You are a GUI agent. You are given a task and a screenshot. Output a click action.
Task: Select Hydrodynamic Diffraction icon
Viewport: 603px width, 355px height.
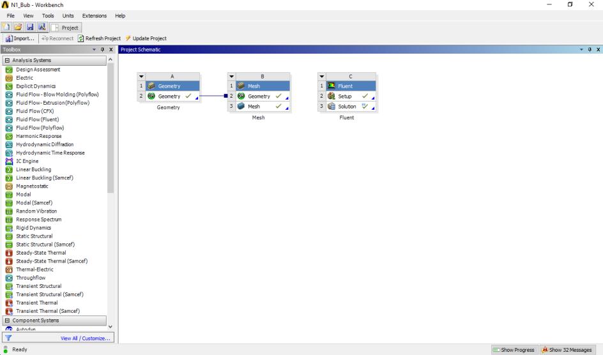click(9, 144)
